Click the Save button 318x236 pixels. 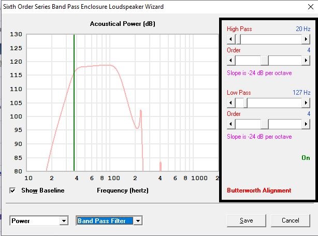click(x=246, y=220)
